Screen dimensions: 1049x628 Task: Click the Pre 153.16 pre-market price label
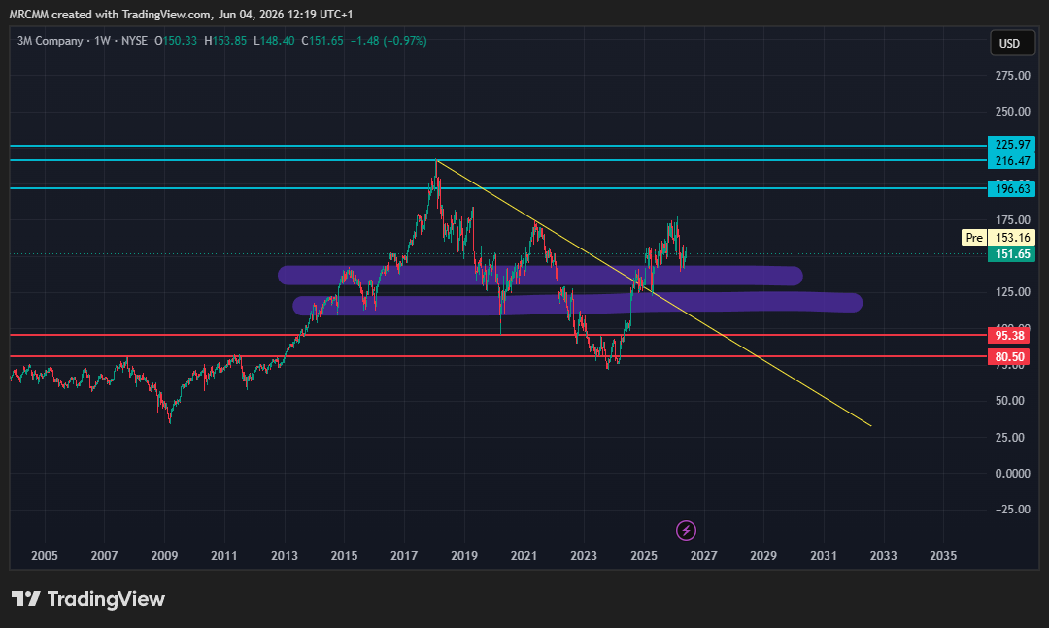pos(998,238)
